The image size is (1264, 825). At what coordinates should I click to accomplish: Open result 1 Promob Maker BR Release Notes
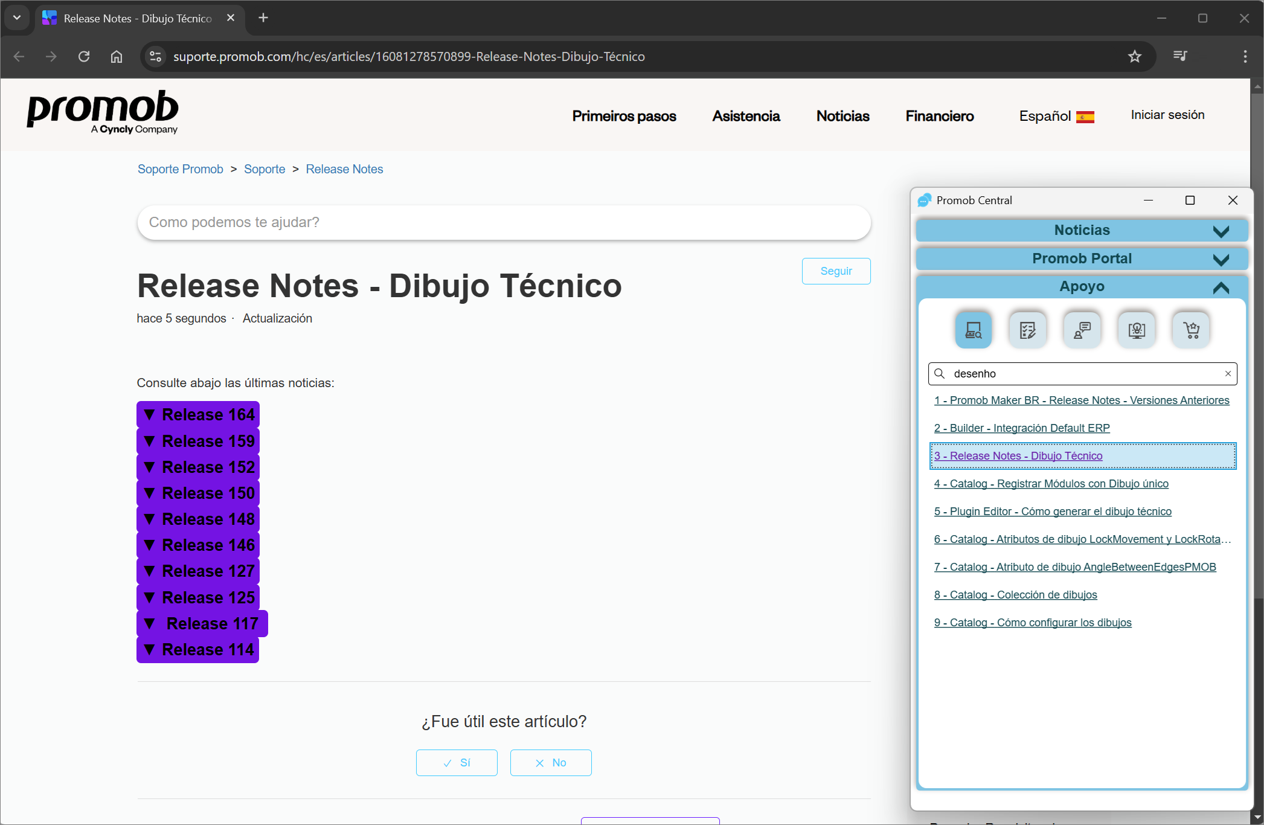click(x=1082, y=400)
